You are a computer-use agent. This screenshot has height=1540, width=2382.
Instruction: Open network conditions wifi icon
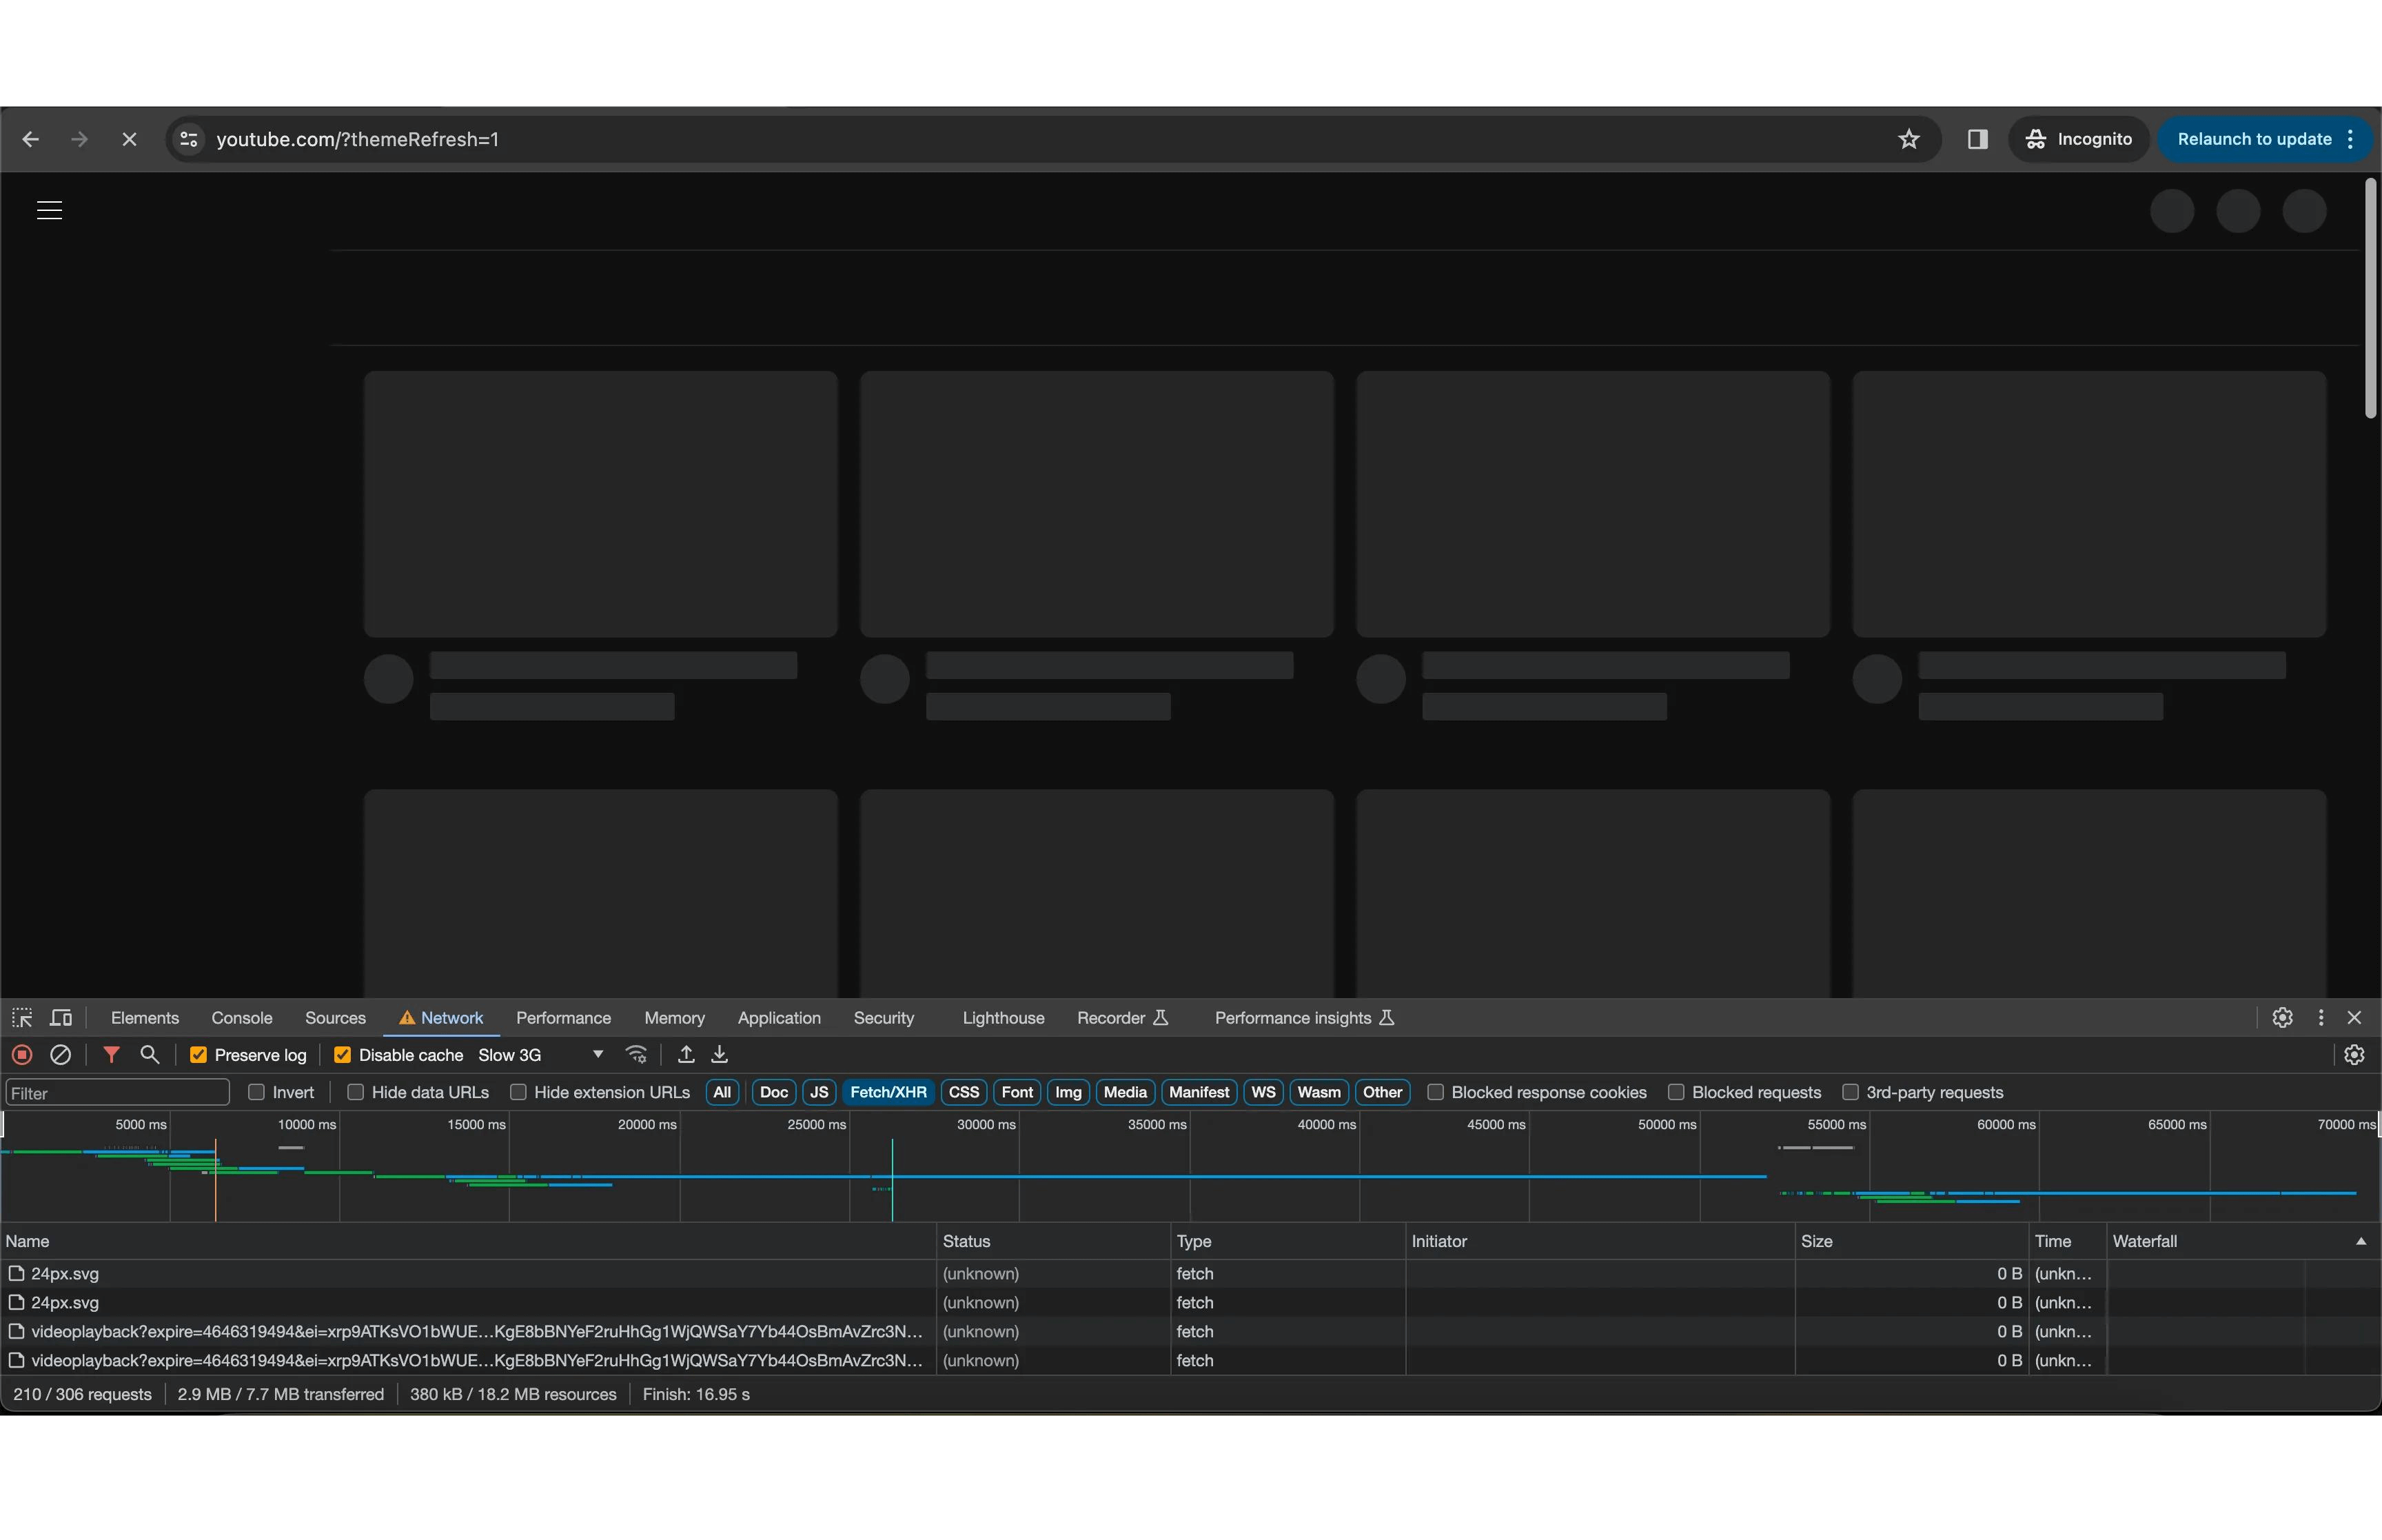(x=635, y=1055)
